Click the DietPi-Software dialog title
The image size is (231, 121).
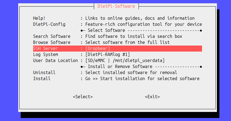click(x=116, y=6)
